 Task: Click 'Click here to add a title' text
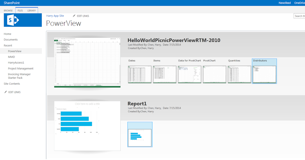click(87, 104)
